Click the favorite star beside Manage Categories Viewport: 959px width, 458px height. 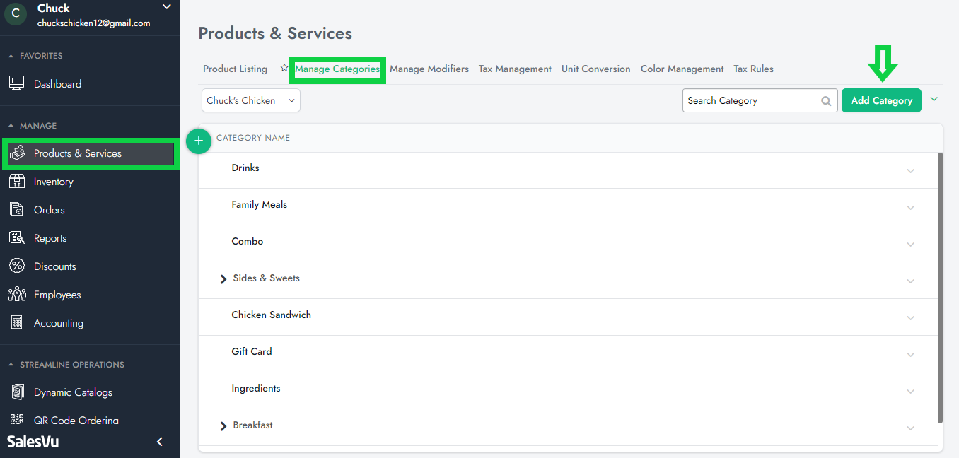284,69
